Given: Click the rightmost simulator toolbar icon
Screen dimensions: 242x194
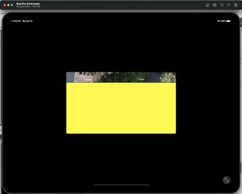Looking at the screenshot, I should point(236,5).
